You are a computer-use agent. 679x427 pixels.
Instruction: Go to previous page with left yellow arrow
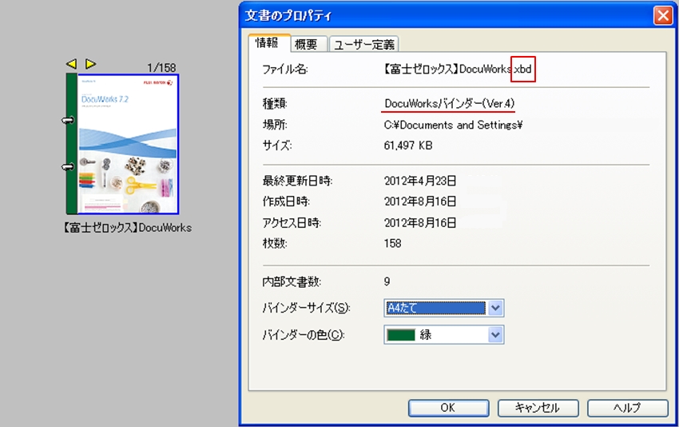[71, 64]
